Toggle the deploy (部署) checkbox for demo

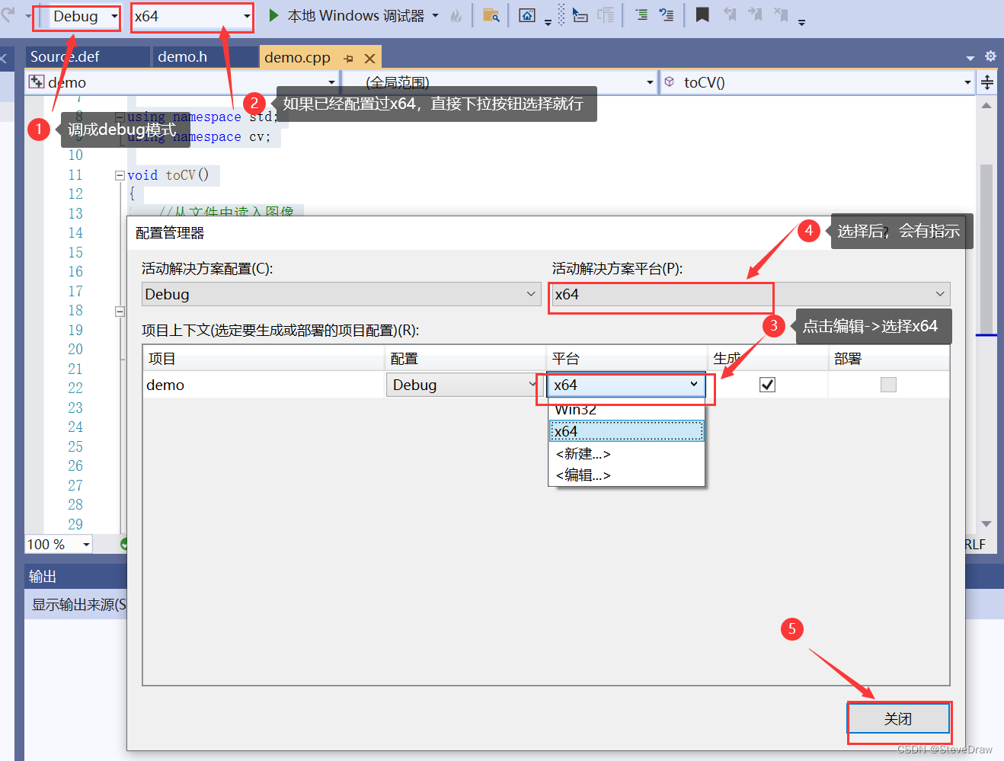(888, 385)
